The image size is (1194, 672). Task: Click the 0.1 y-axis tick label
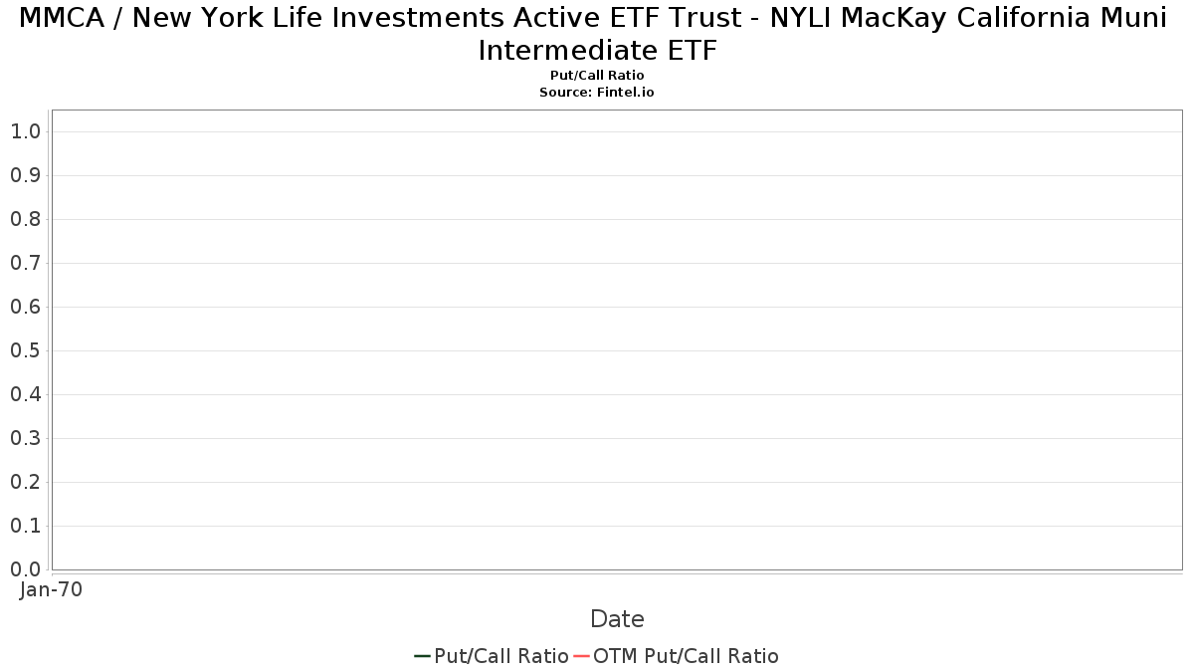pos(25,526)
